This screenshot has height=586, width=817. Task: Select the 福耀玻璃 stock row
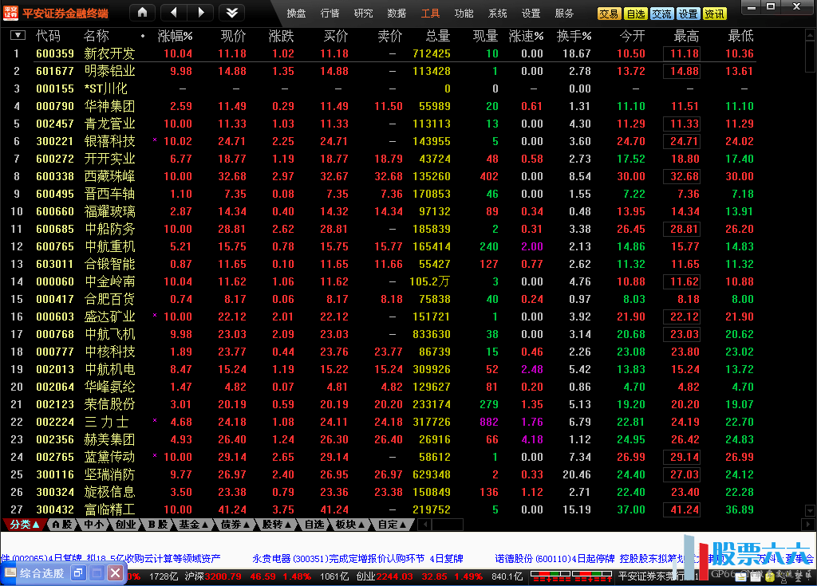[x=109, y=211]
